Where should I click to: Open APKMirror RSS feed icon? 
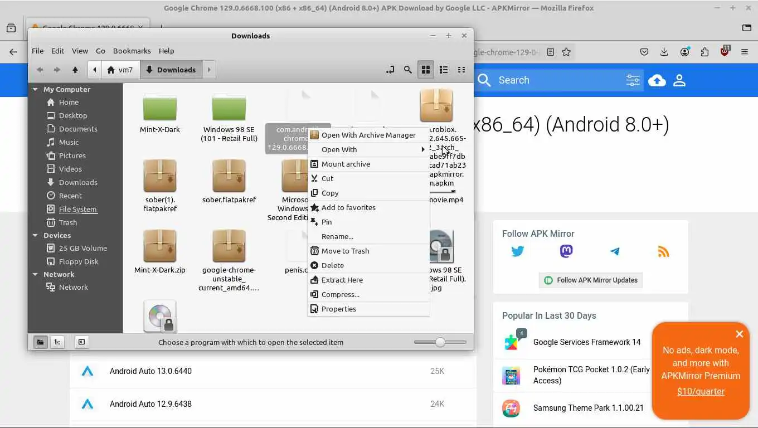click(x=663, y=251)
